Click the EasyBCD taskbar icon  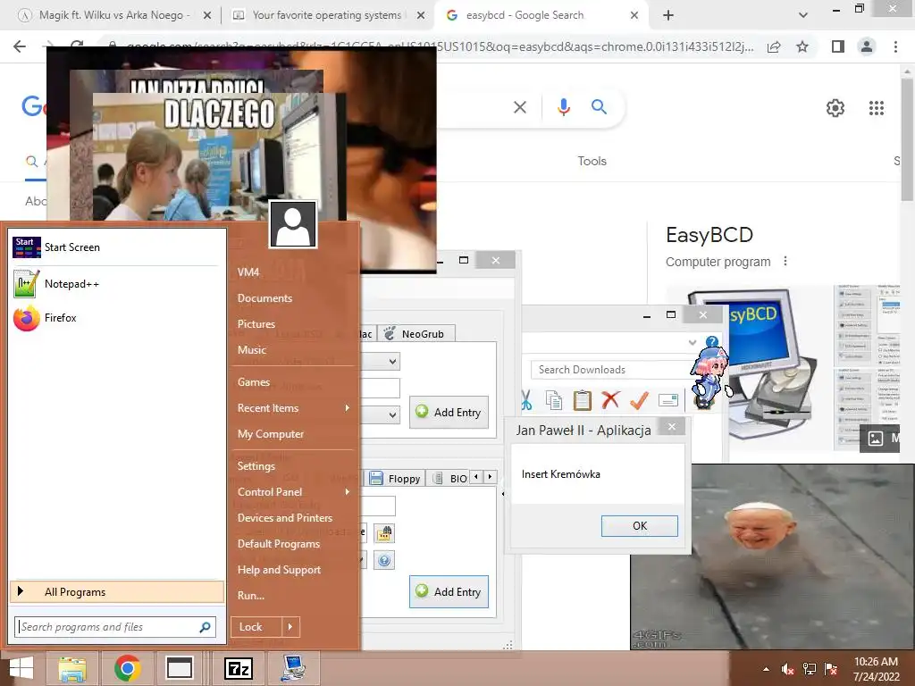pos(293,668)
